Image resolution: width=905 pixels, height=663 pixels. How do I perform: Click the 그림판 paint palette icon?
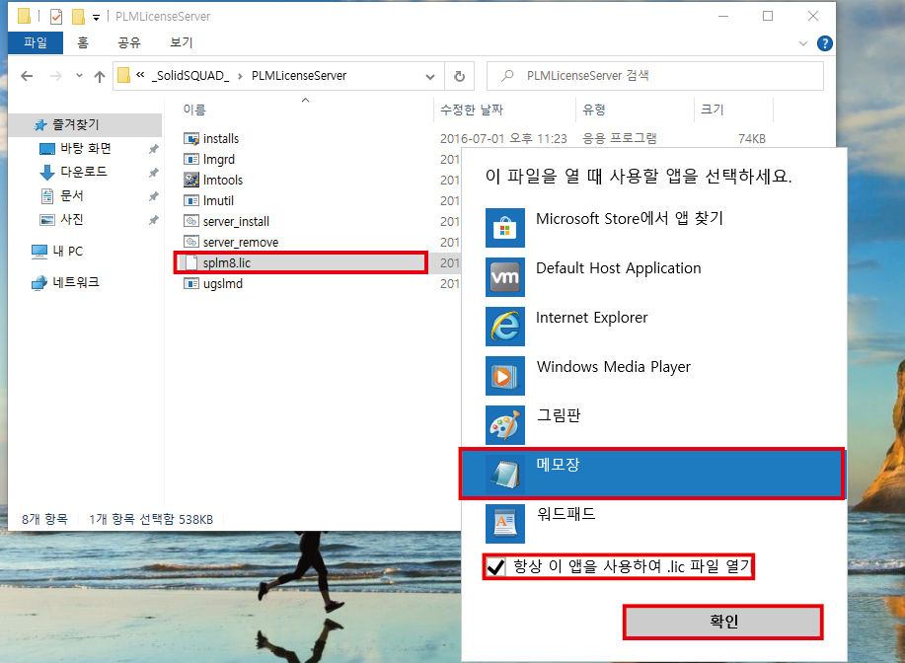click(x=505, y=424)
